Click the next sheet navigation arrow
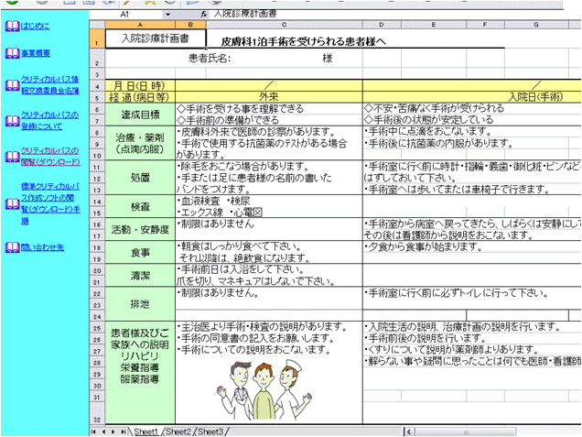The width and height of the screenshot is (582, 437). (x=112, y=431)
